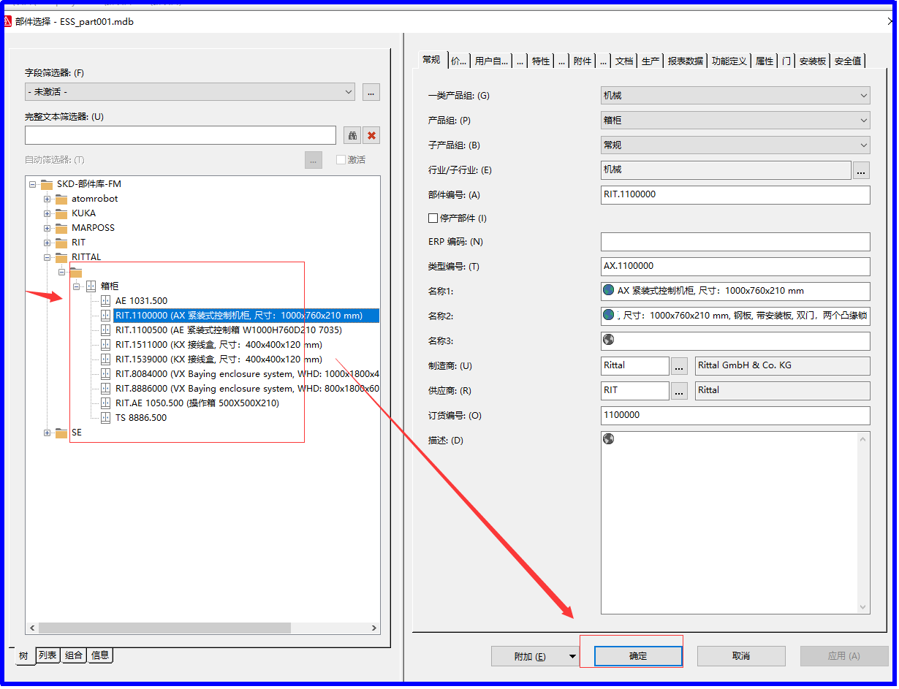Viewport: 899px width, 689px height.
Task: Switch to the 特性 tab
Action: pos(541,61)
